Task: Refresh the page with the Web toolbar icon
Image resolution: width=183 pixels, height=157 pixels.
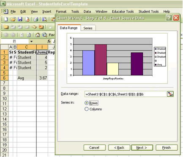Action: [x=29, y=35]
